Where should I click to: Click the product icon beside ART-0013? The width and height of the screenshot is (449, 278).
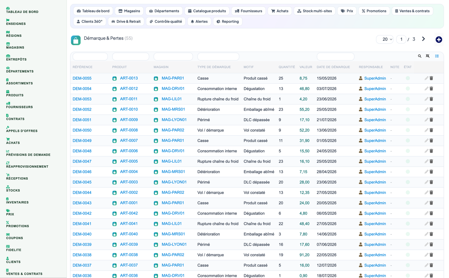114,79
